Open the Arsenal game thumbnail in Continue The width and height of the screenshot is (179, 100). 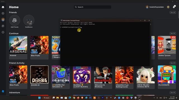pos(18,45)
